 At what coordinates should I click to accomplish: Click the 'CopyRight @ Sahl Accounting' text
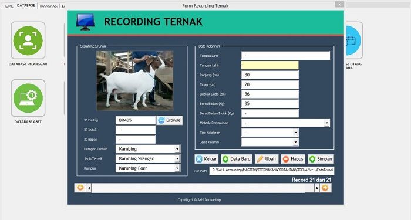point(199,200)
